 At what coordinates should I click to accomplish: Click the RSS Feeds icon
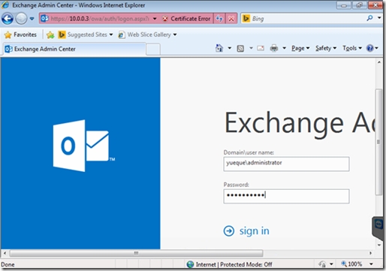[240, 48]
